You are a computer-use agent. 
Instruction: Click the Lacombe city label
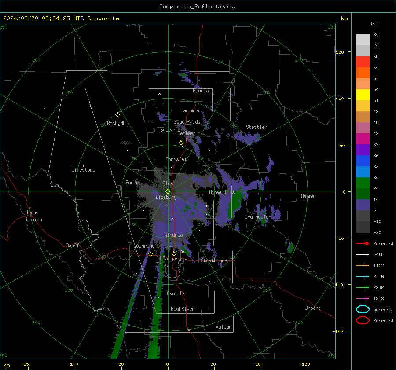click(x=190, y=110)
